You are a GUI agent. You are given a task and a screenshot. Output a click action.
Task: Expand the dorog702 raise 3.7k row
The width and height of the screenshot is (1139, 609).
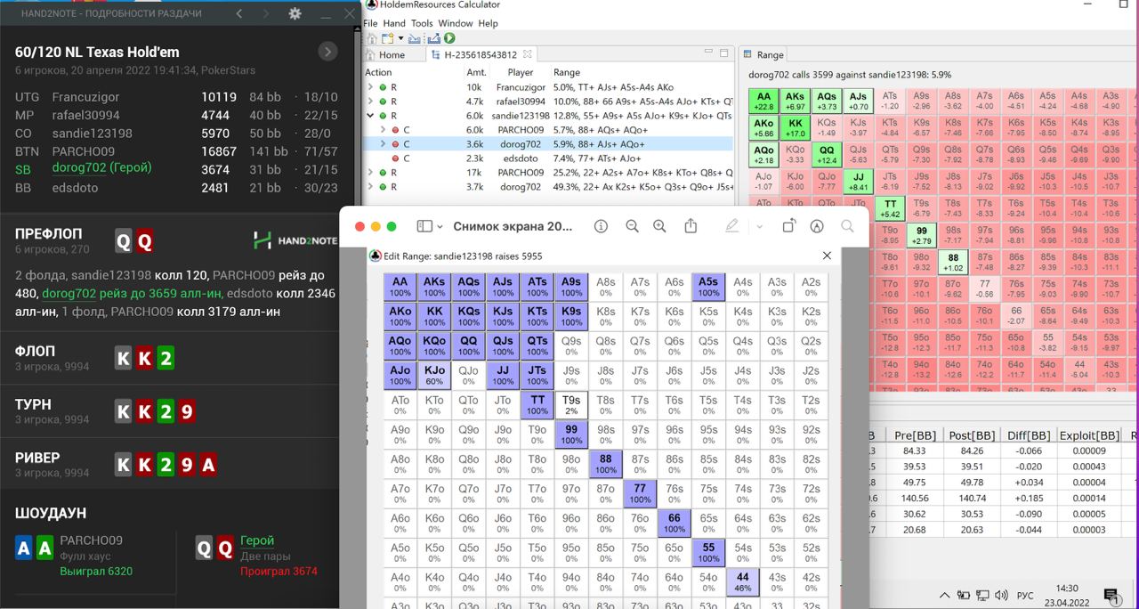371,186
